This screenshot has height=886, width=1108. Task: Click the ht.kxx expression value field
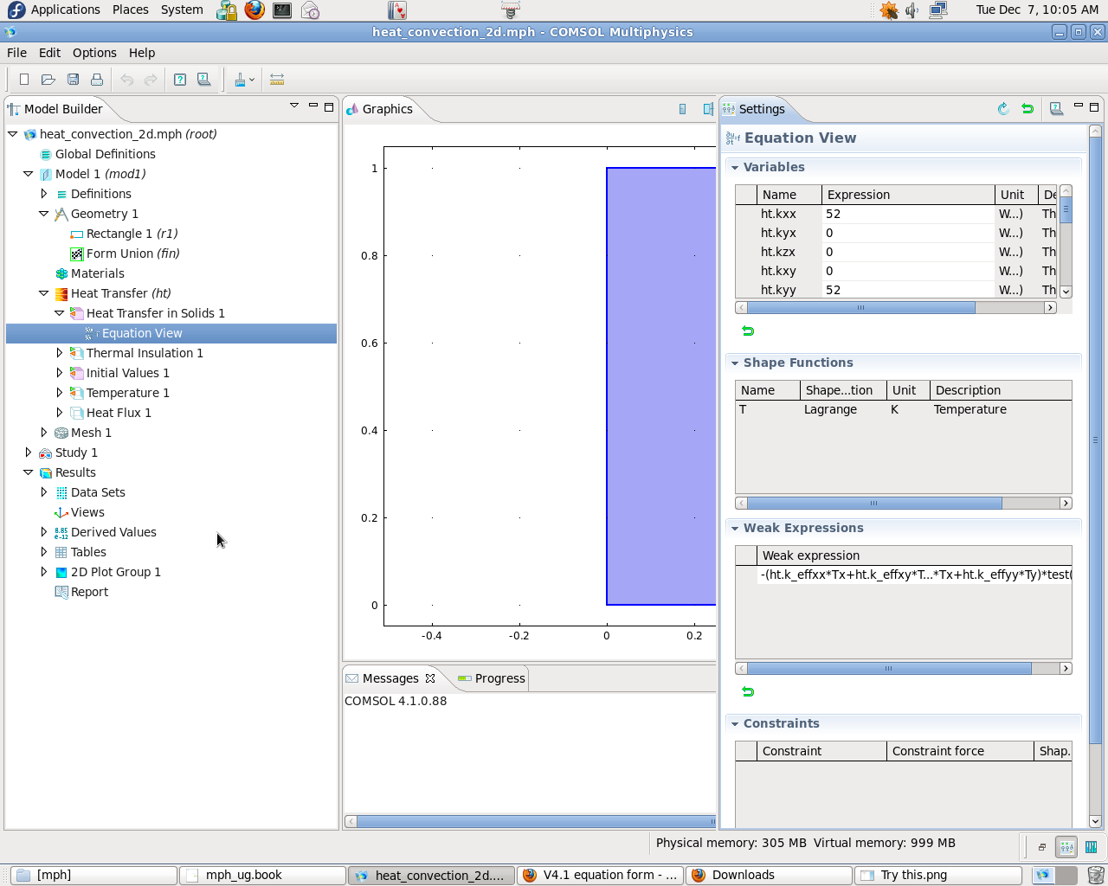(907, 214)
